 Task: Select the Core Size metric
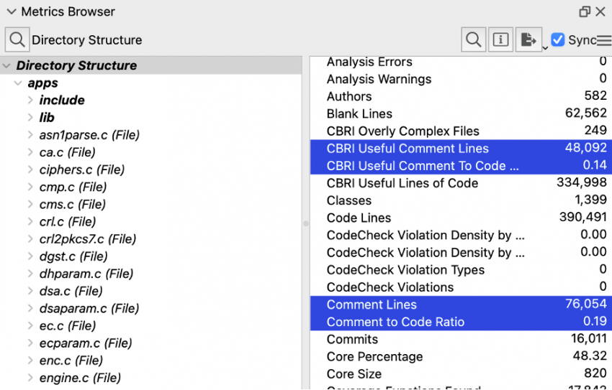click(x=461, y=373)
